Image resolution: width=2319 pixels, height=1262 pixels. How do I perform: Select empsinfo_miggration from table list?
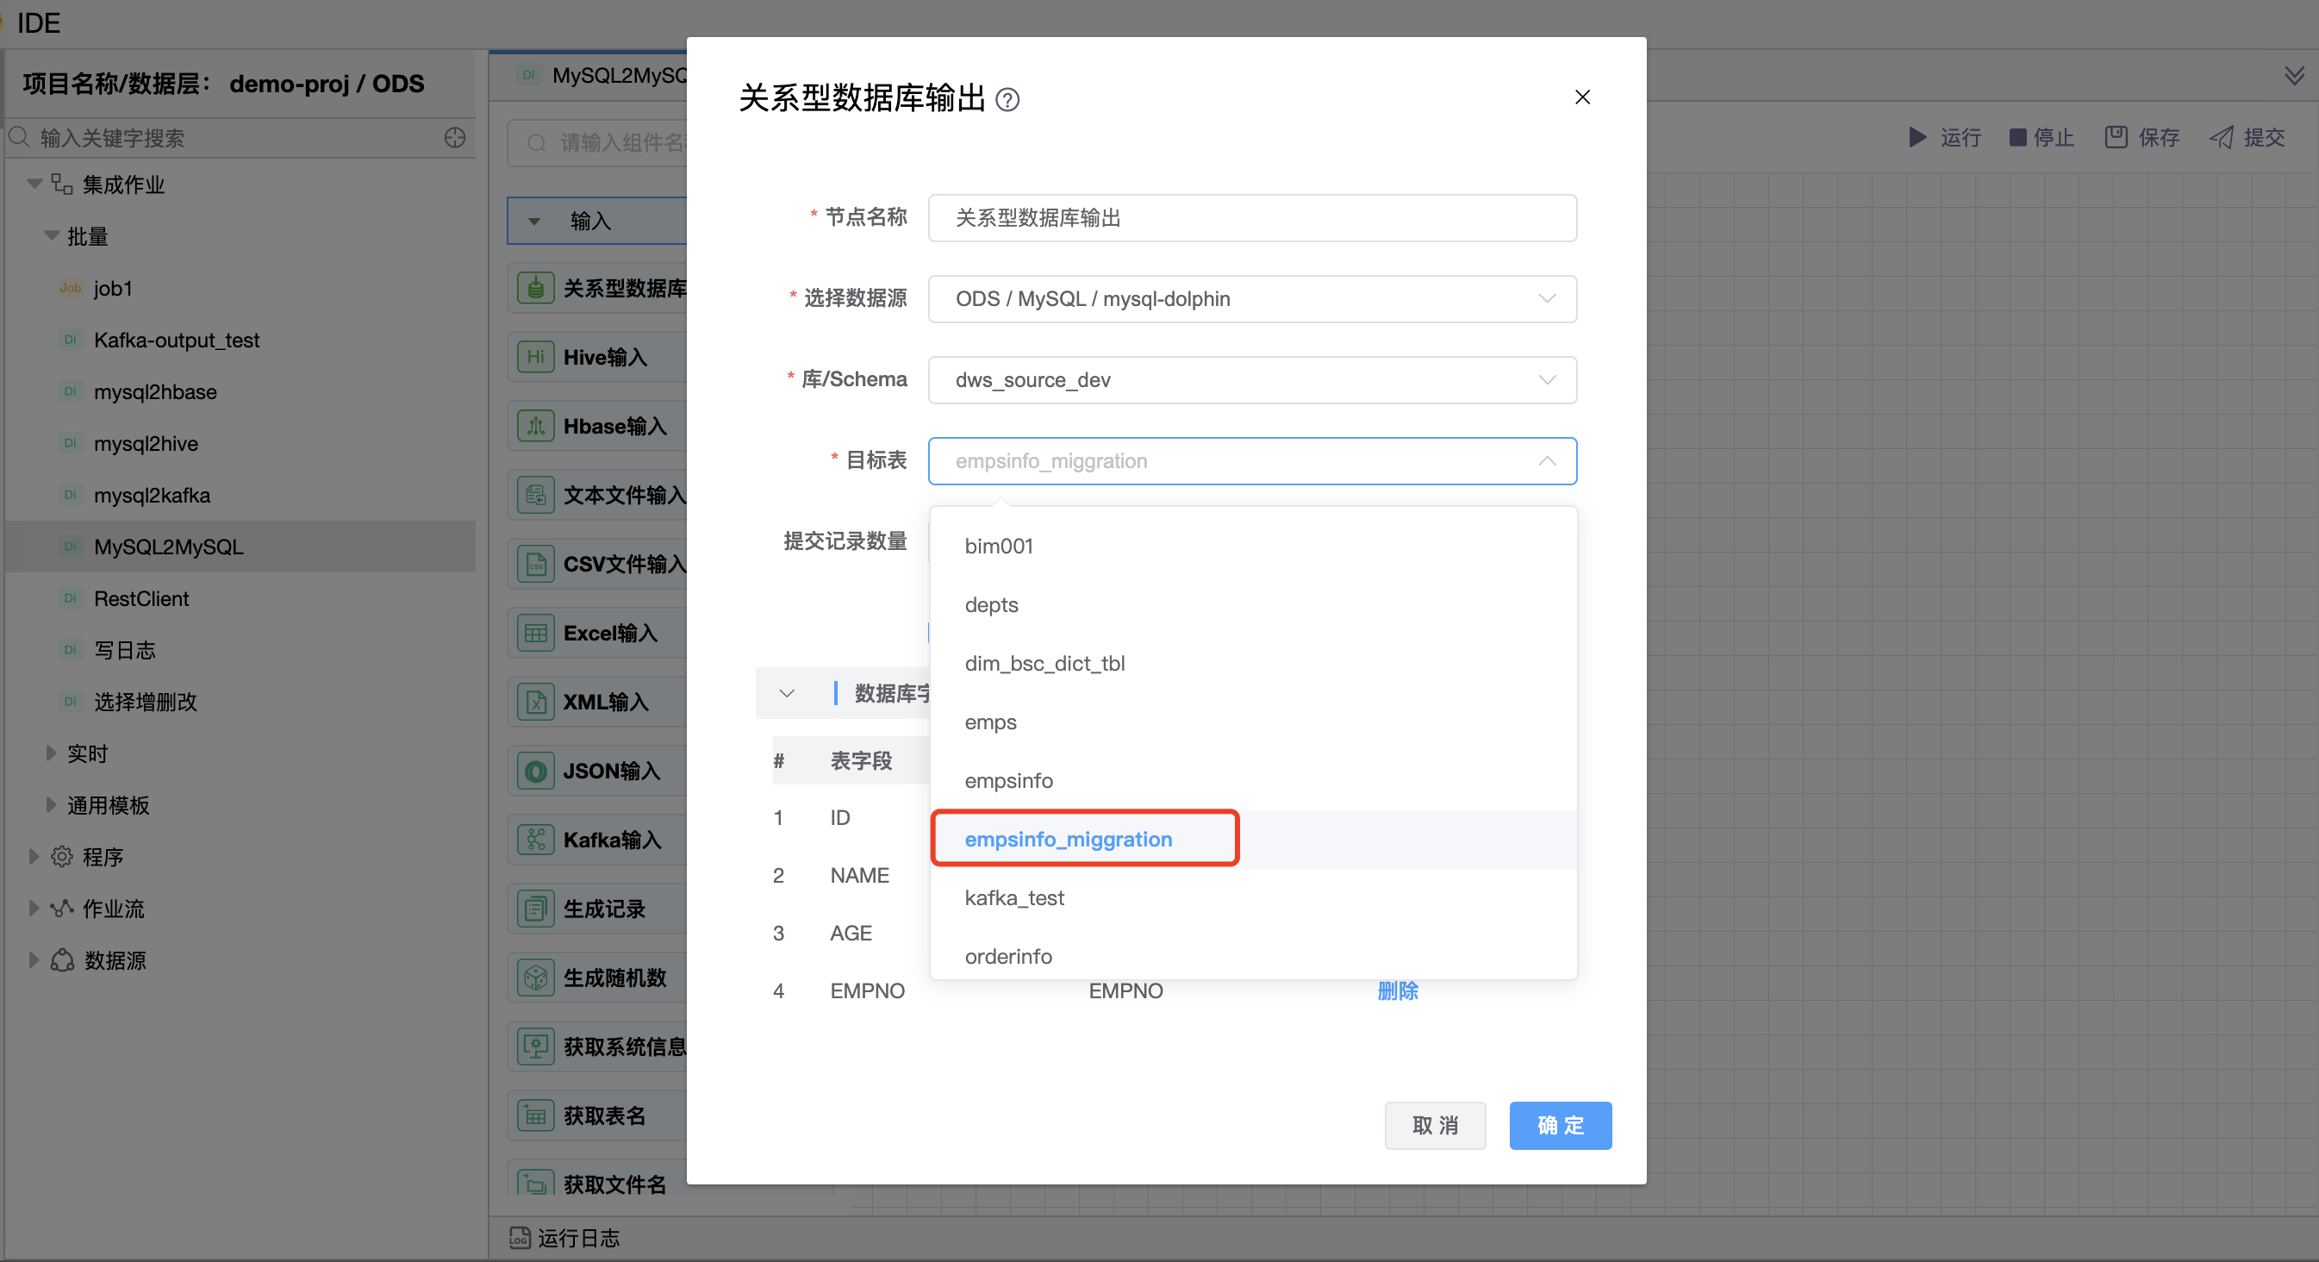[1252, 839]
